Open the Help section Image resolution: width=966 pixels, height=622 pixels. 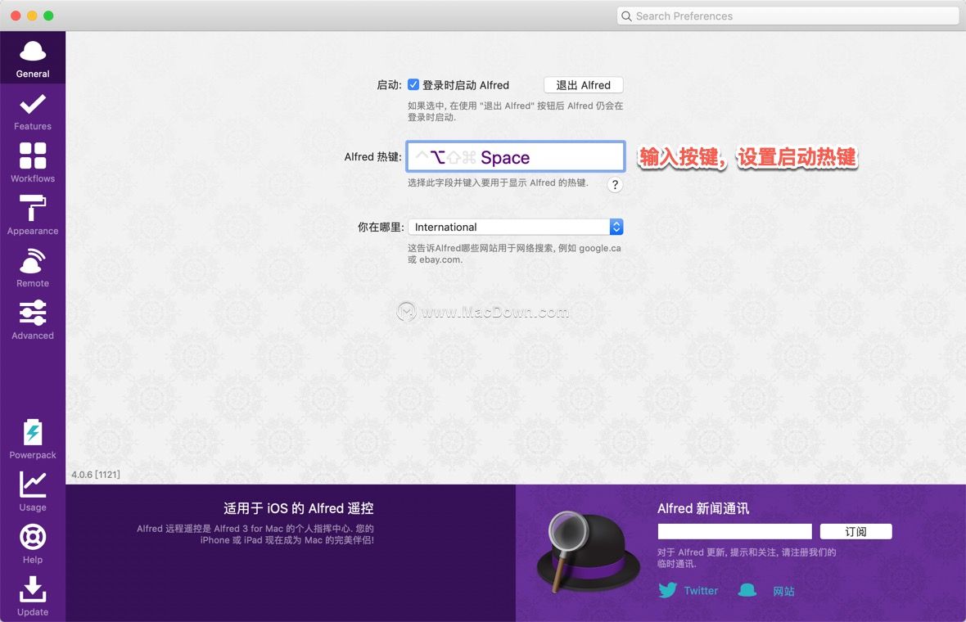[33, 543]
